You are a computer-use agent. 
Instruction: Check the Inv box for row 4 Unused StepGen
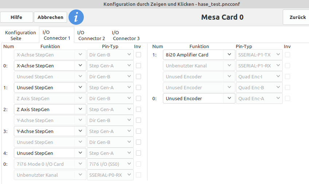[x=138, y=153]
